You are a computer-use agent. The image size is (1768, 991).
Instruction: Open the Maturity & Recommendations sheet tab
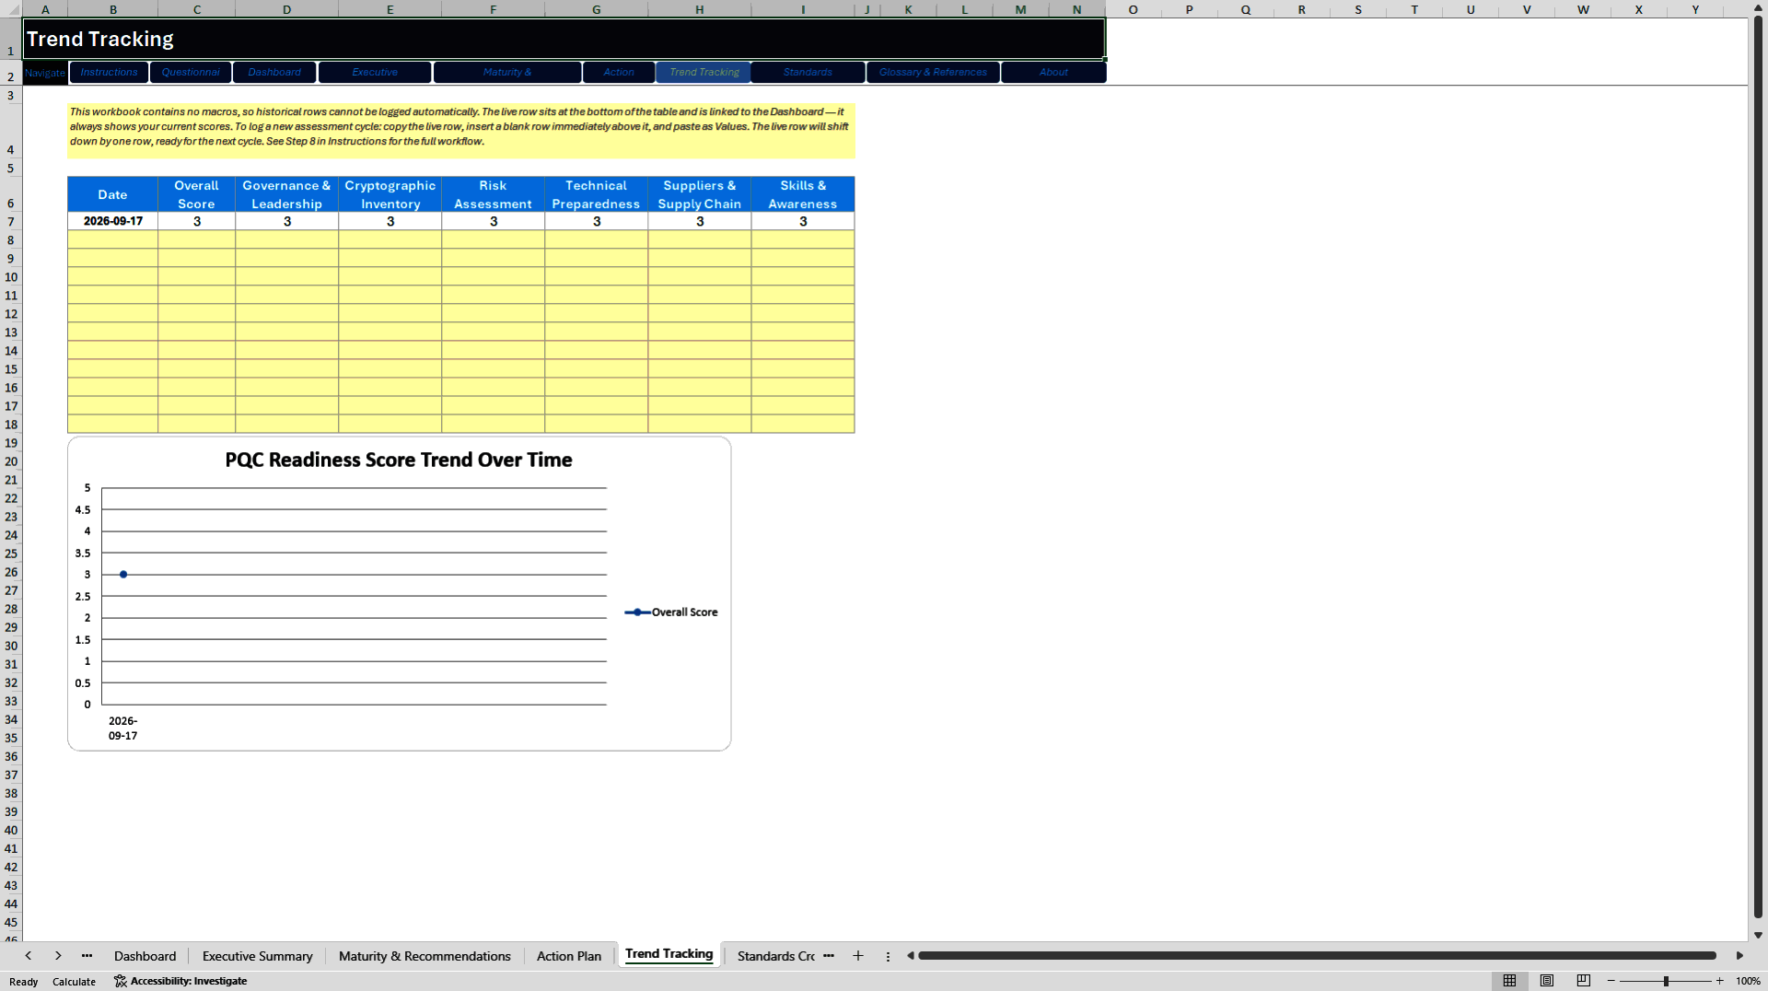point(425,956)
